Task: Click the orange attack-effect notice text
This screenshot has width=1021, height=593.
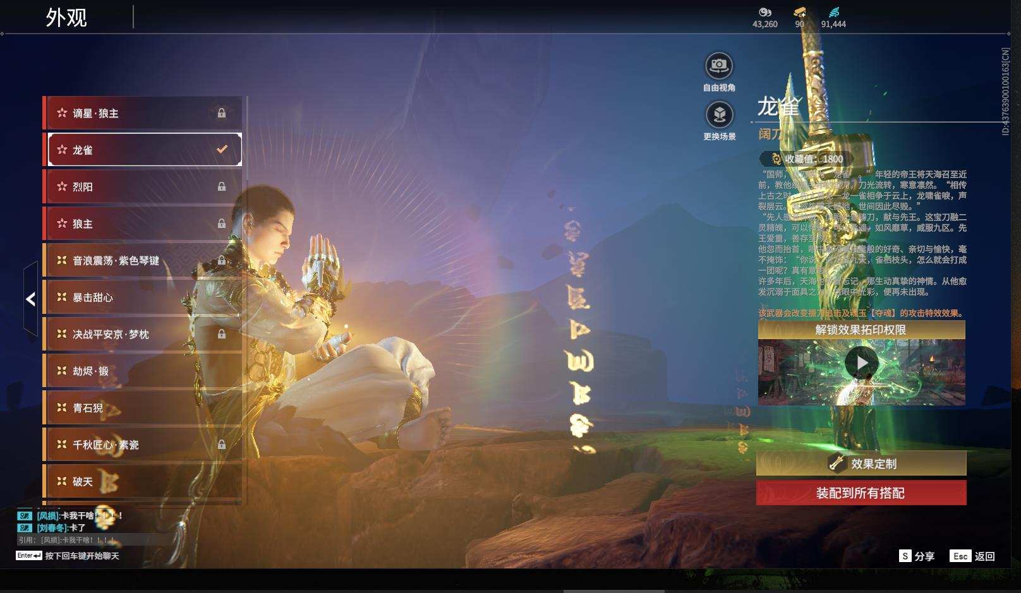Action: [862, 313]
